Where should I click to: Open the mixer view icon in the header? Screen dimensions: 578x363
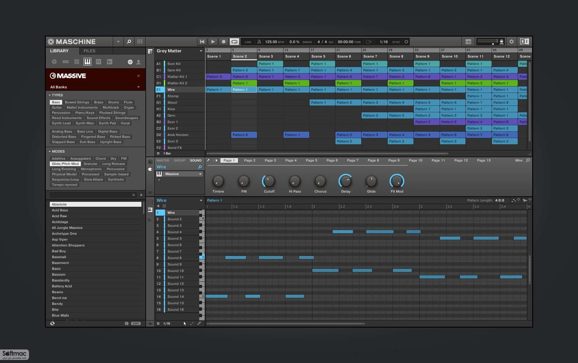pos(140,42)
